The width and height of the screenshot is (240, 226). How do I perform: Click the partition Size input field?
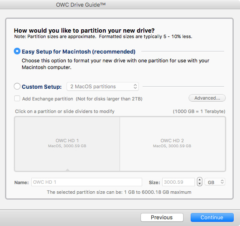pos(178,182)
